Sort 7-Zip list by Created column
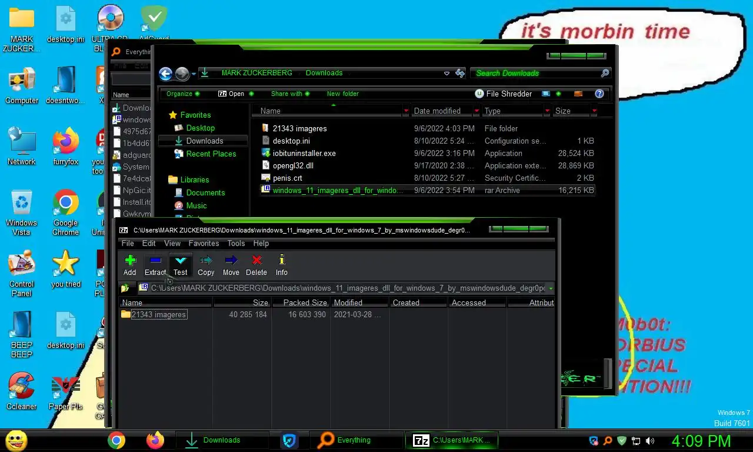 [x=418, y=303]
